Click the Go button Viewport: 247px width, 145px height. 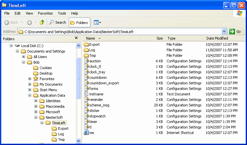[235, 32]
